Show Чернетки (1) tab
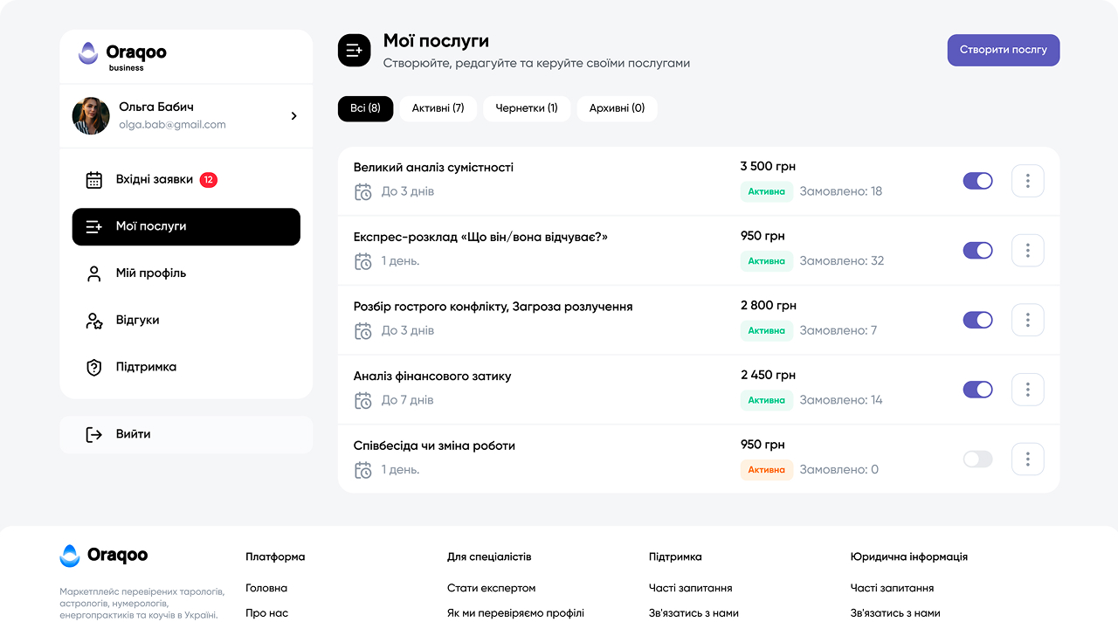The width and height of the screenshot is (1118, 629). pos(527,108)
